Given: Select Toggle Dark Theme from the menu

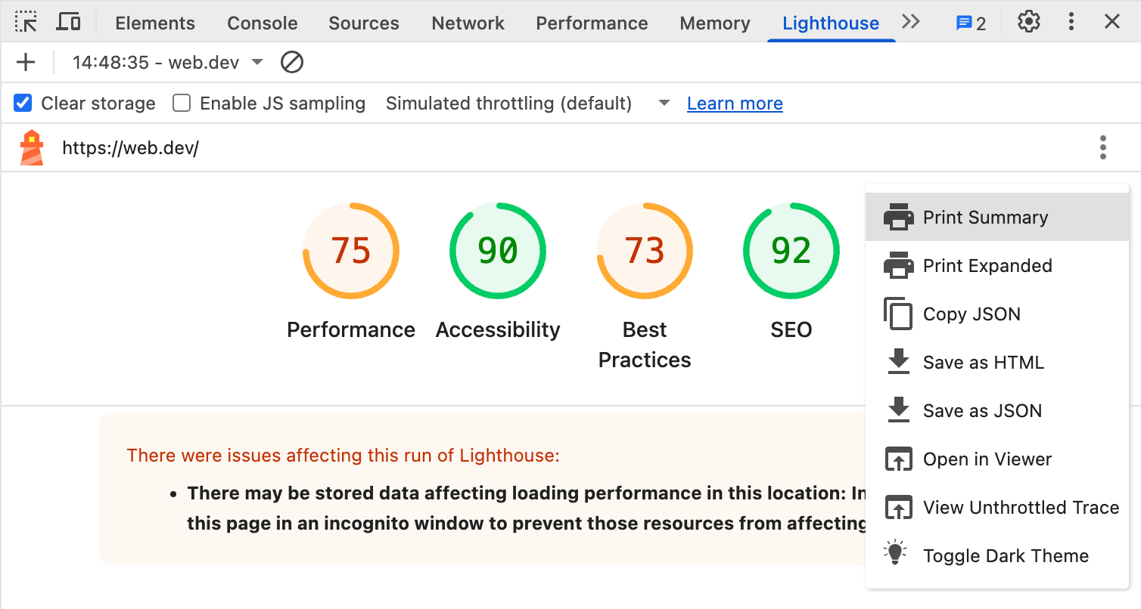Looking at the screenshot, I should (1006, 555).
